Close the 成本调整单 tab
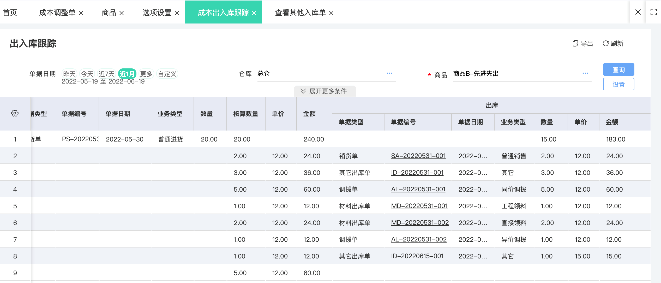 (x=81, y=13)
